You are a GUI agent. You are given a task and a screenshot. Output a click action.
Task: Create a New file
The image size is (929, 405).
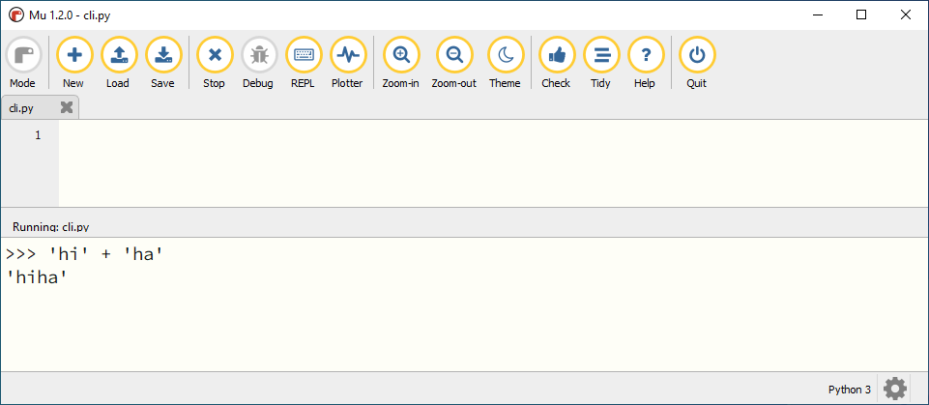[74, 62]
